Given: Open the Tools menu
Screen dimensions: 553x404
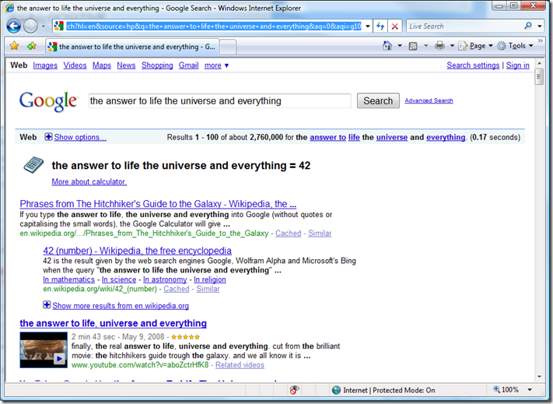Looking at the screenshot, I should click(x=515, y=46).
